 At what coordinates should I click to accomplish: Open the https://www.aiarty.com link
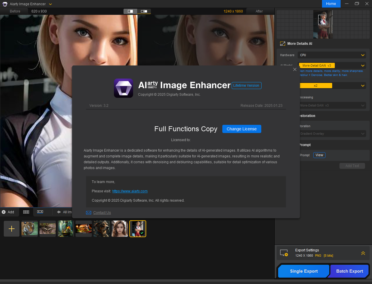(x=130, y=191)
